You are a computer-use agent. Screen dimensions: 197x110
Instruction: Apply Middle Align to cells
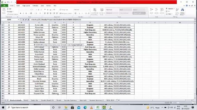coord(48,10)
